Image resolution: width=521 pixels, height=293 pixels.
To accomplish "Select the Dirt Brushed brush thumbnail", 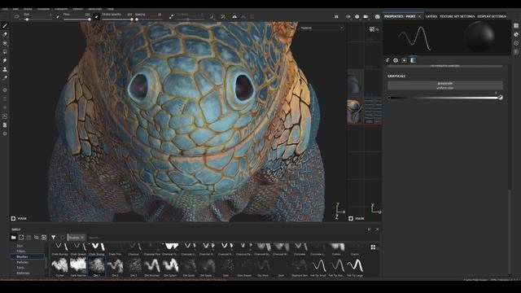I will [x=152, y=267].
